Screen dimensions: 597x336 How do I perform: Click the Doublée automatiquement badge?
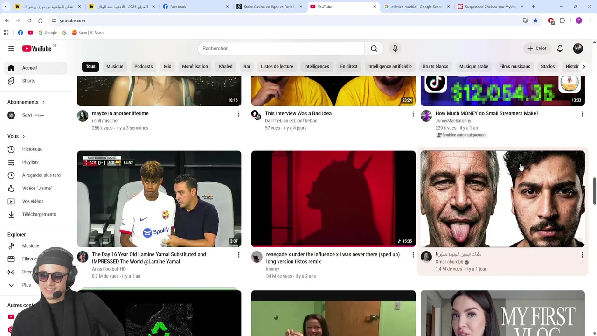click(x=462, y=135)
